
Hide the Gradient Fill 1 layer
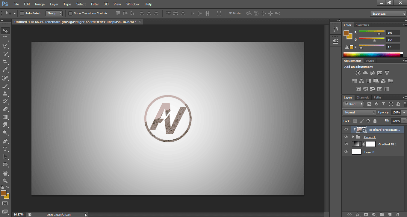click(x=346, y=144)
